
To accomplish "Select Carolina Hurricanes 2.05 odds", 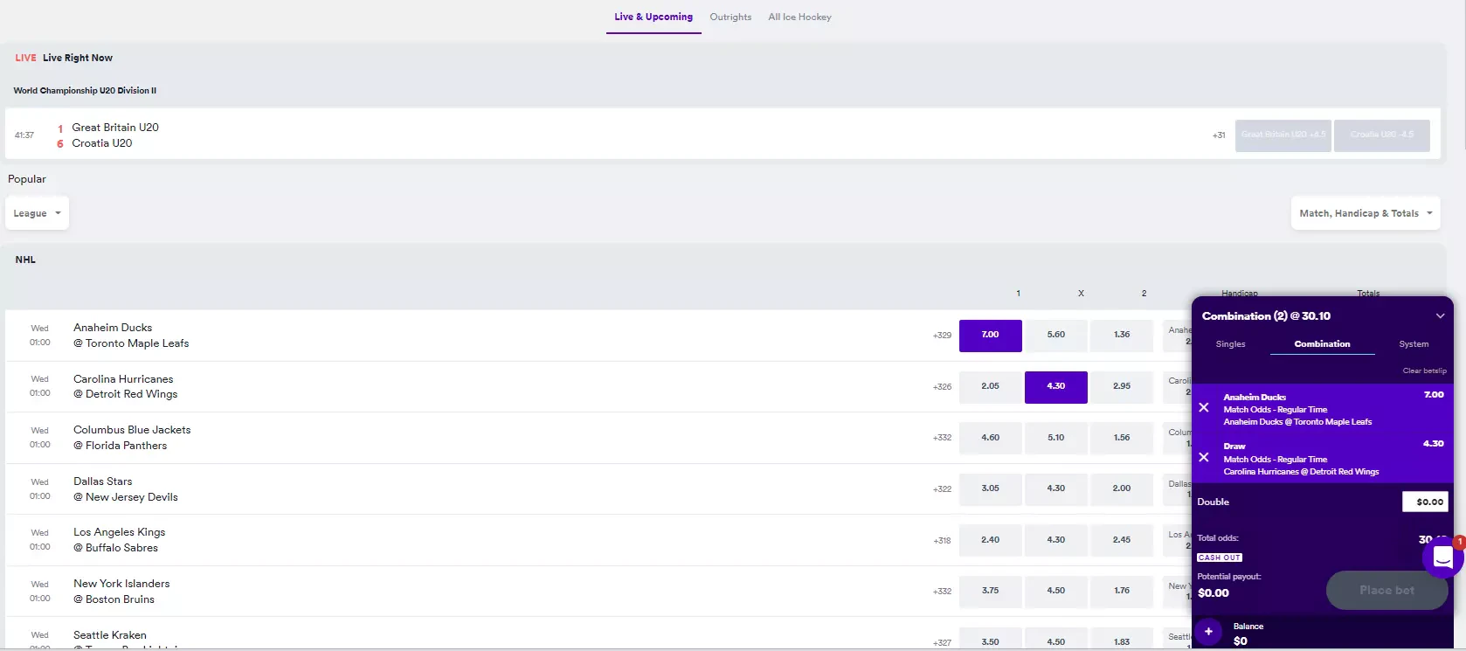I will tap(990, 387).
